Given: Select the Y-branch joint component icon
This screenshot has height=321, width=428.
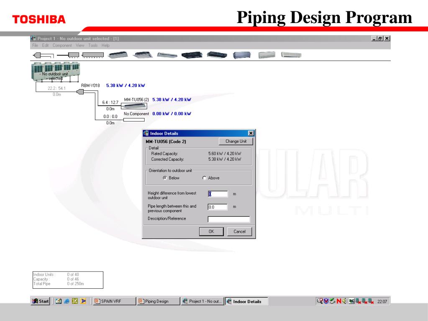Looking at the screenshot, I should (43, 55).
